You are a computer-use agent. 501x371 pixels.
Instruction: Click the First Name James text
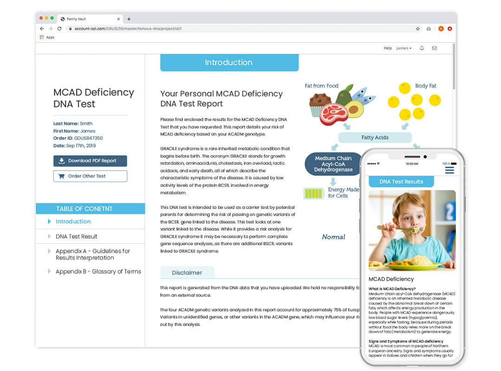tap(74, 131)
